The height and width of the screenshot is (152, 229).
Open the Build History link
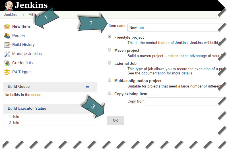pos(23,45)
